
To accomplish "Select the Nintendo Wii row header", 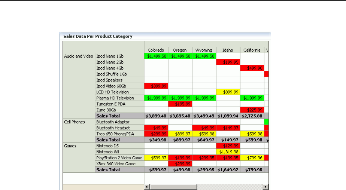I will click(x=119, y=152).
